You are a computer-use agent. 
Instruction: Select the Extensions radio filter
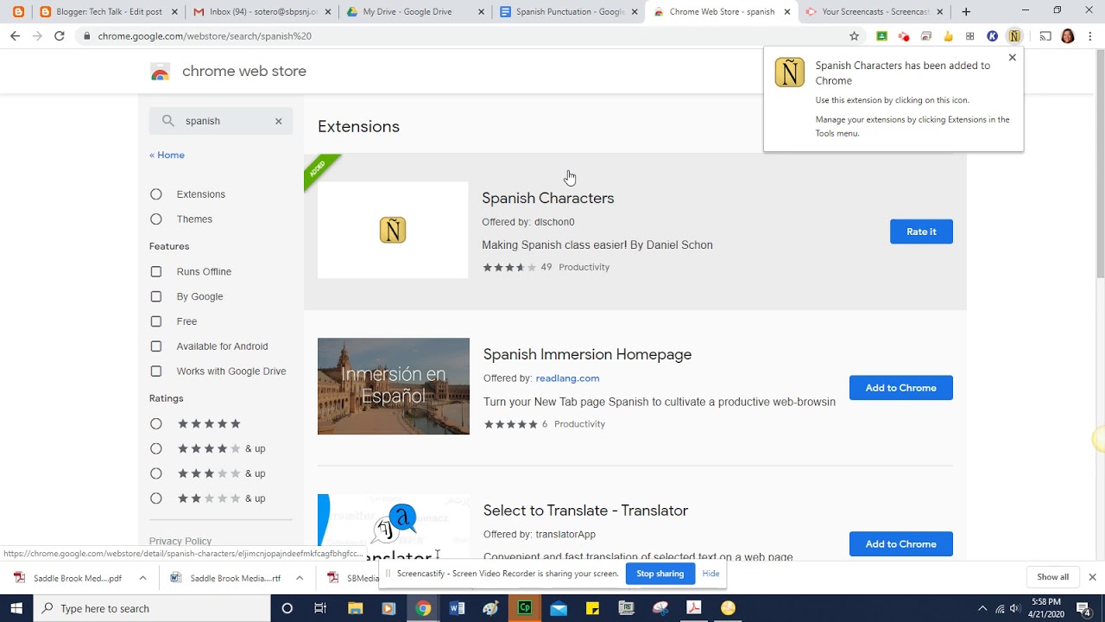pyautogui.click(x=156, y=194)
